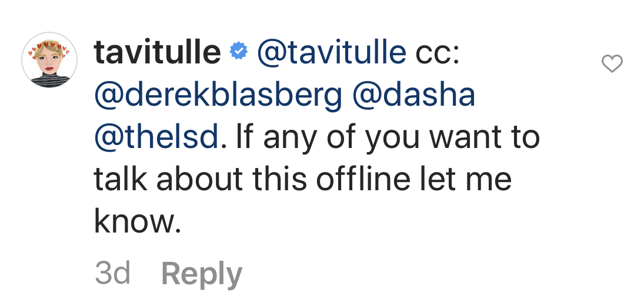
Task: Tap the striped shirt in the avatar
Action: coord(49,80)
